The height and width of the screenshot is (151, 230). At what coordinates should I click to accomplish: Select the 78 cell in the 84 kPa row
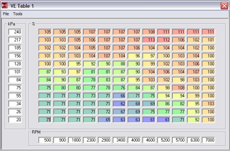(89, 80)
